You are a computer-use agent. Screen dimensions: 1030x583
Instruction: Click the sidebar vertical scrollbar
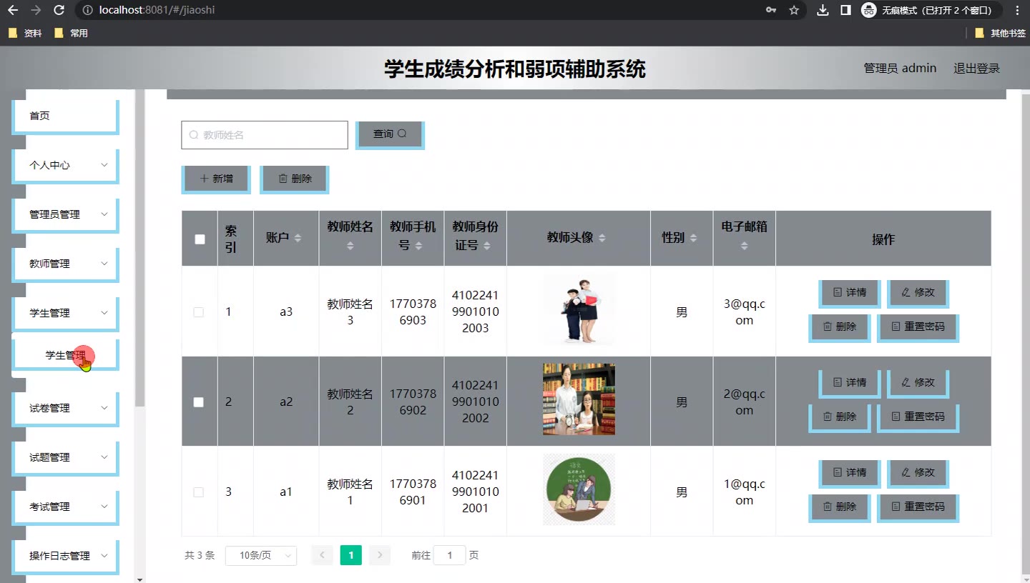click(140, 248)
